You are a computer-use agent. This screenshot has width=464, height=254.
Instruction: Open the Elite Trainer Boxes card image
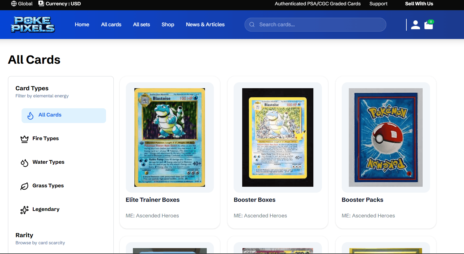pyautogui.click(x=170, y=137)
